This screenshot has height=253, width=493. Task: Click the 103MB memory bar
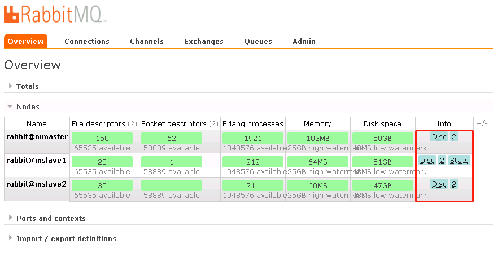click(x=318, y=138)
